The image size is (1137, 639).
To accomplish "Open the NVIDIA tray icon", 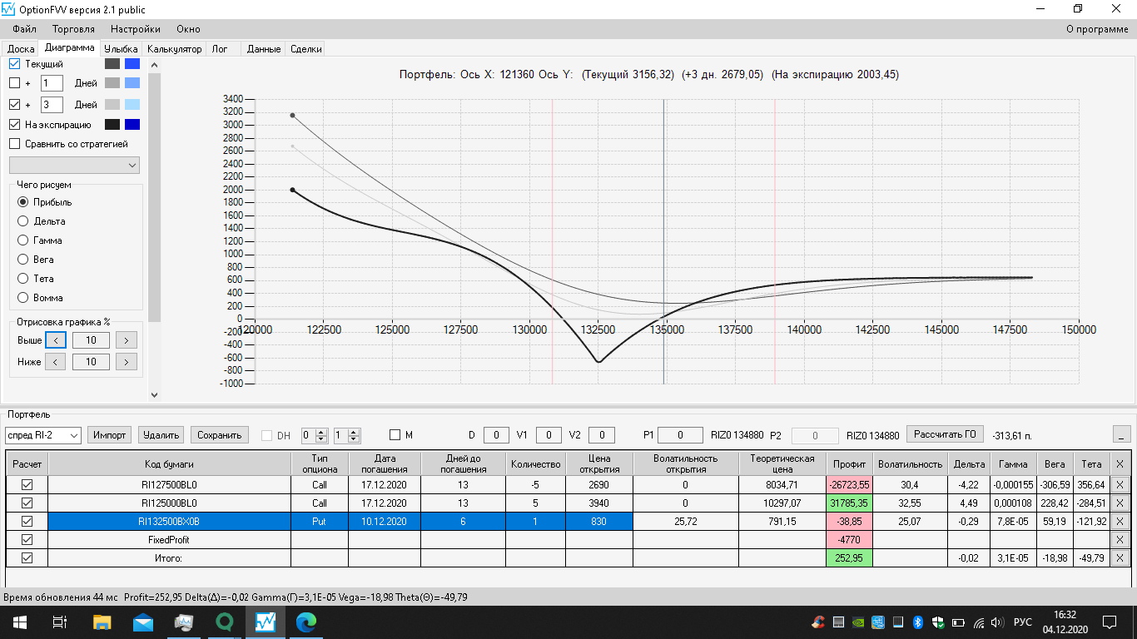I will 858,622.
